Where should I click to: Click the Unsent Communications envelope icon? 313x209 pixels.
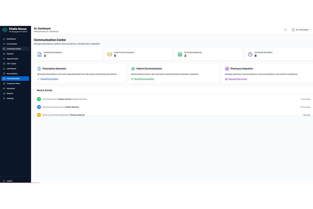point(110,54)
